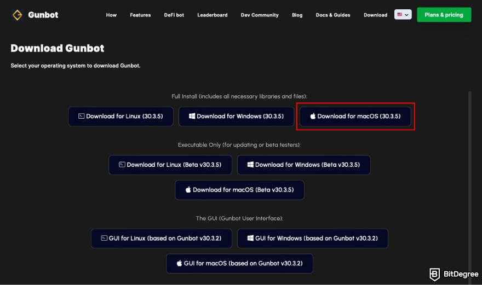This screenshot has height=285, width=482.
Task: Click terminal icon on Linux Beta button
Action: [x=122, y=165]
